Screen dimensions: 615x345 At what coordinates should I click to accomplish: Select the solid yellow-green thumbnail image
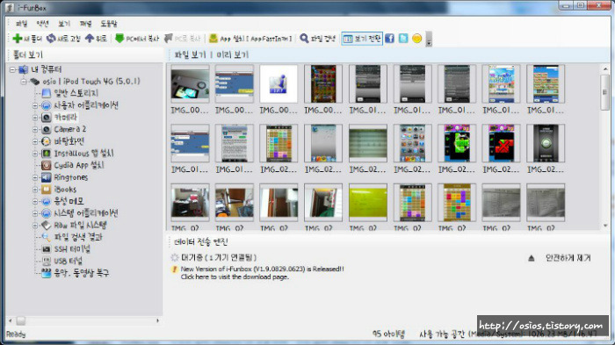pyautogui.click(x=367, y=203)
